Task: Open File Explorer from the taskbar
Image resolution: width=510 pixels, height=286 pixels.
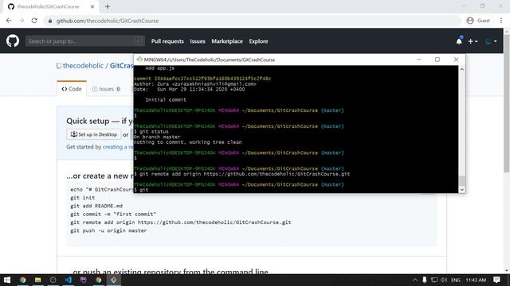Action: pyautogui.click(x=37, y=280)
